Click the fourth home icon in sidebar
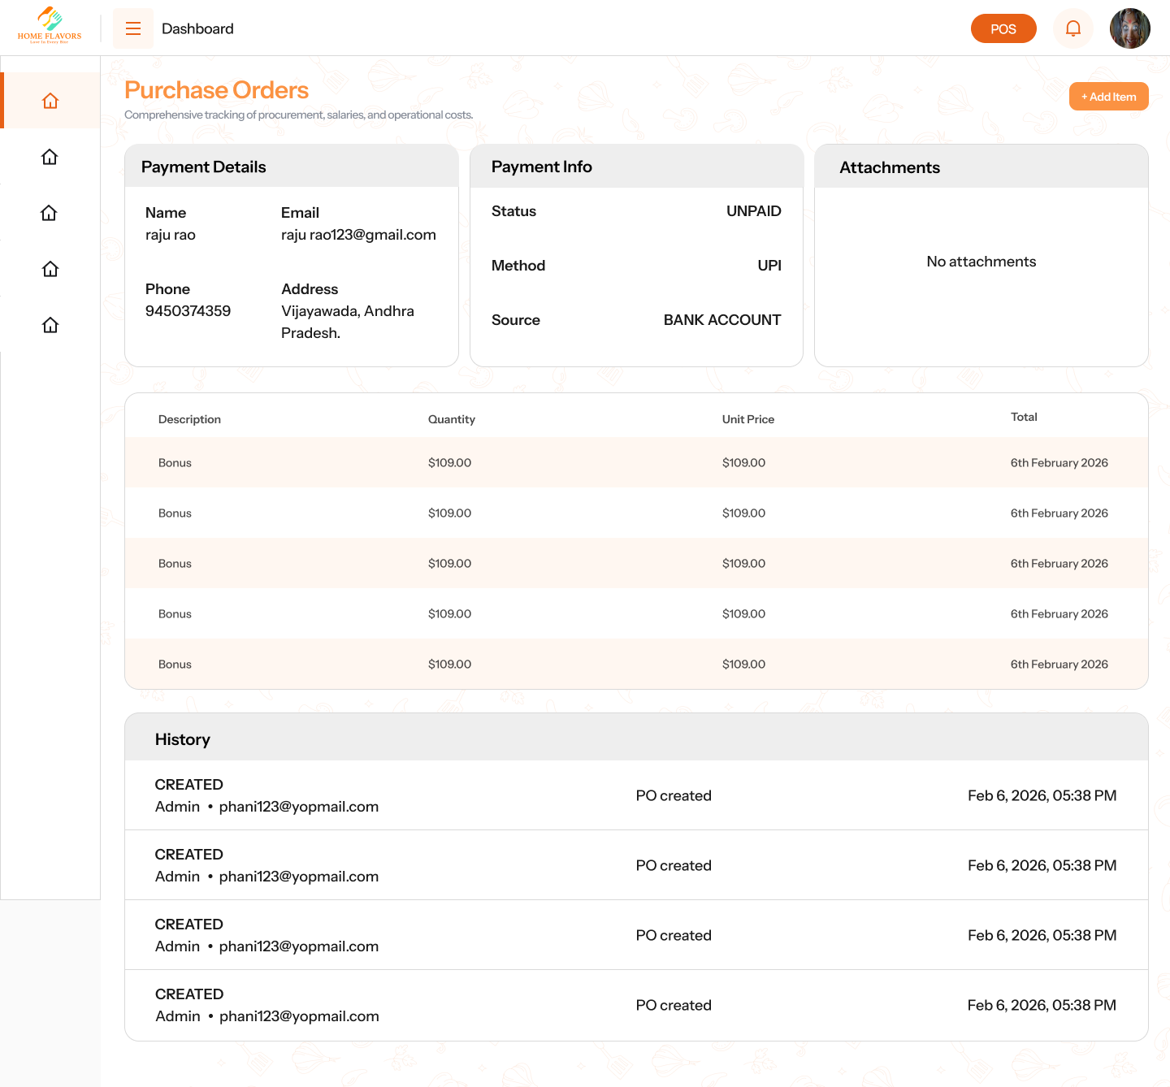1170x1087 pixels. 50,269
